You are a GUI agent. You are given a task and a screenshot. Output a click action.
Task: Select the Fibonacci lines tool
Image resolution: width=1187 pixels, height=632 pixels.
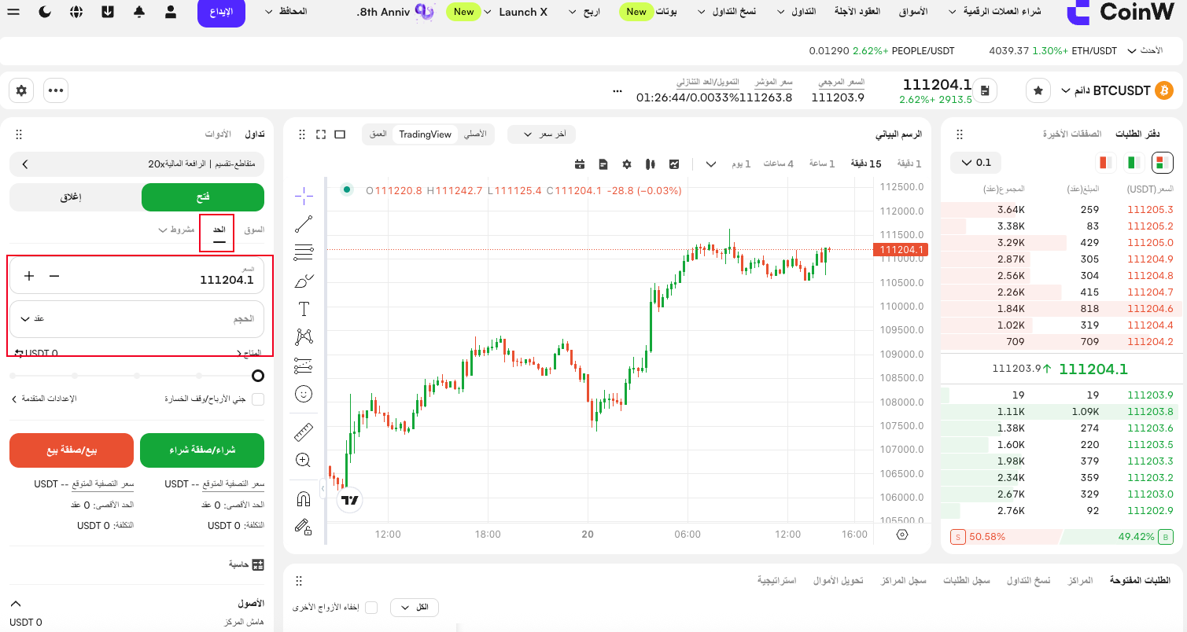click(304, 252)
